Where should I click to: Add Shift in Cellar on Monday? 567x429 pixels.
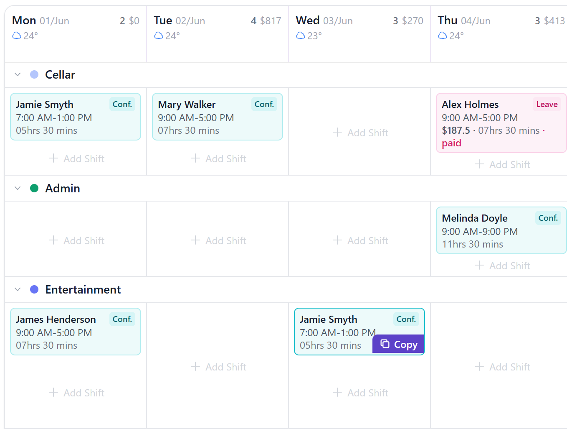[77, 158]
